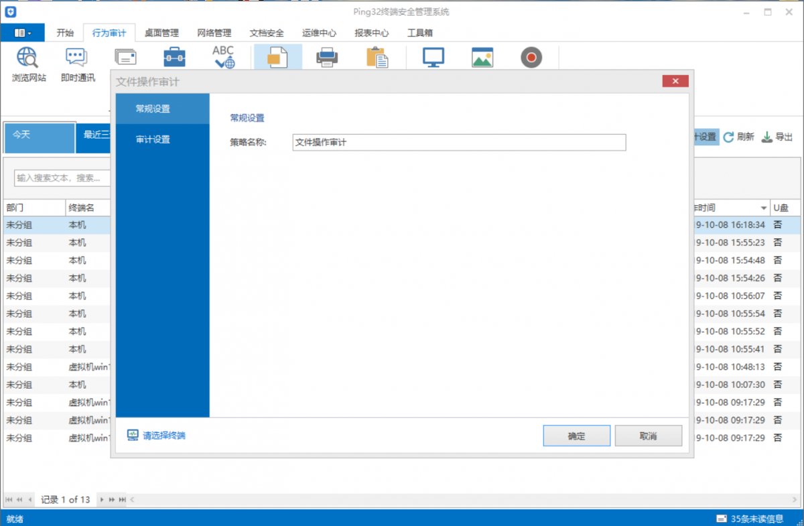Click the Ping32 shield logo in the title bar
Screen dimensions: 804x526
tap(10, 12)
